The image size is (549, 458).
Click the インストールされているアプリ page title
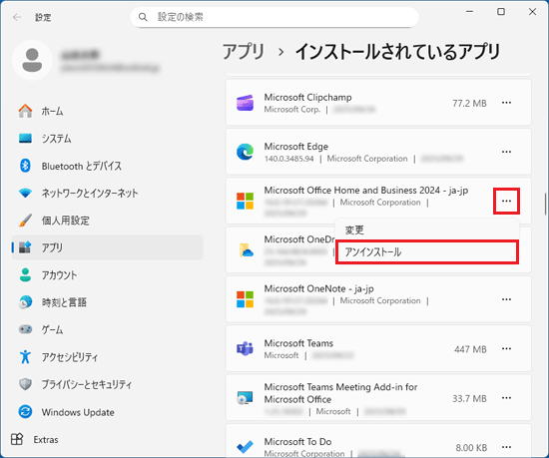[397, 52]
